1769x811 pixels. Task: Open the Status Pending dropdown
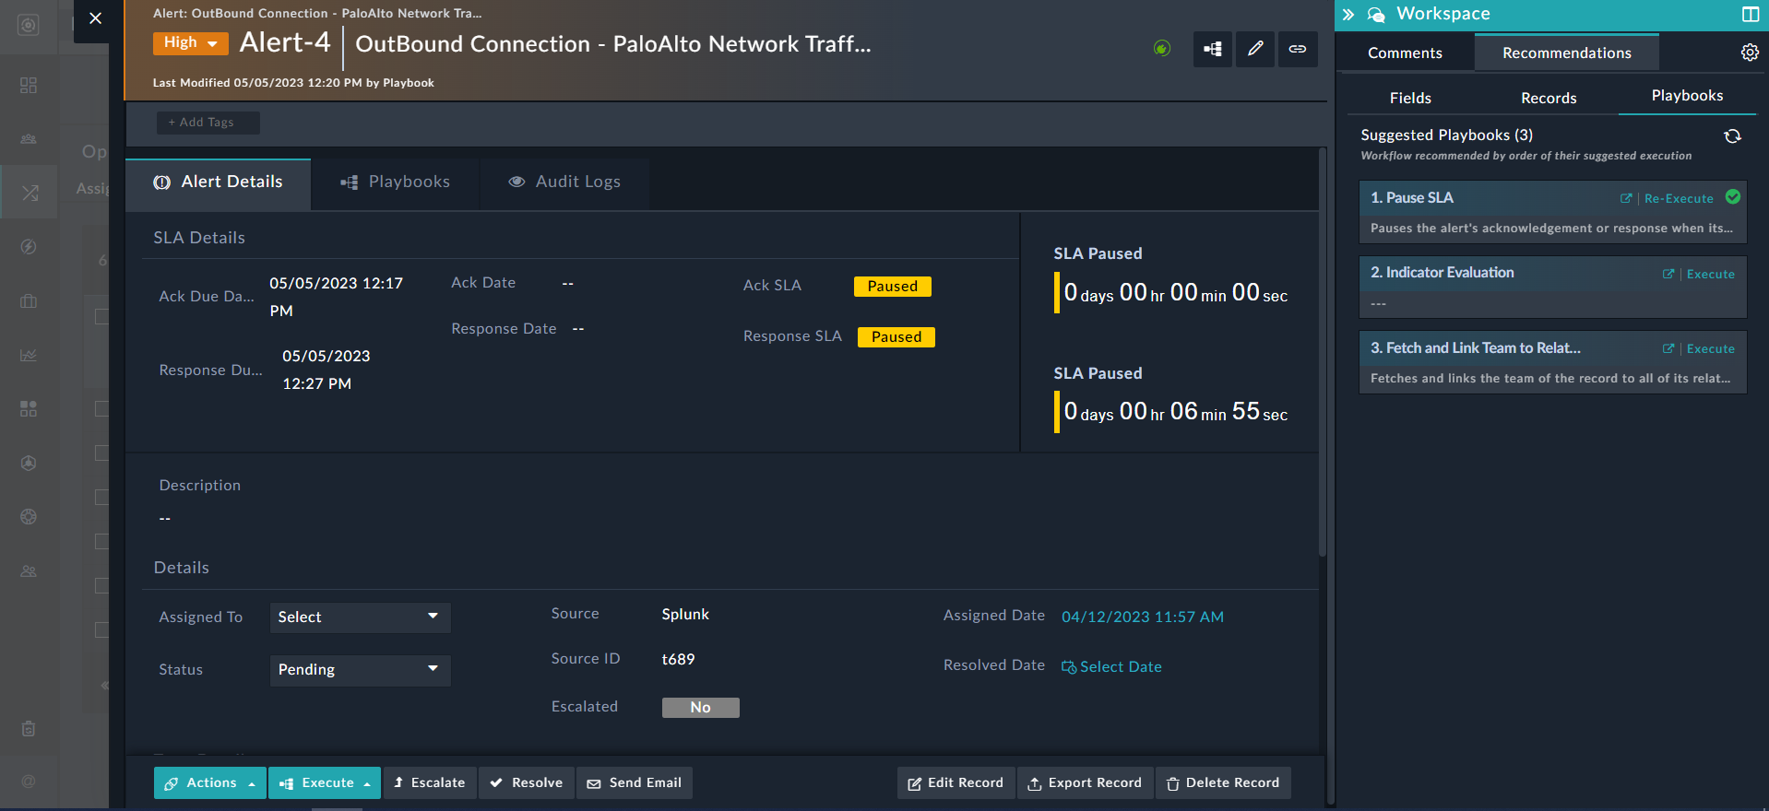(x=360, y=669)
